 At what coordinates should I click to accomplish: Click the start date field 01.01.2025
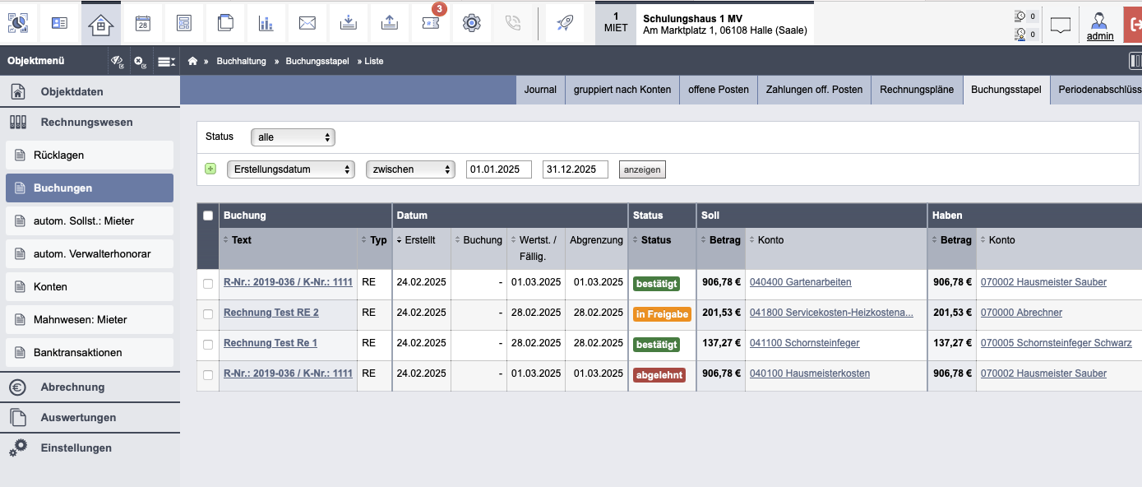click(x=499, y=169)
